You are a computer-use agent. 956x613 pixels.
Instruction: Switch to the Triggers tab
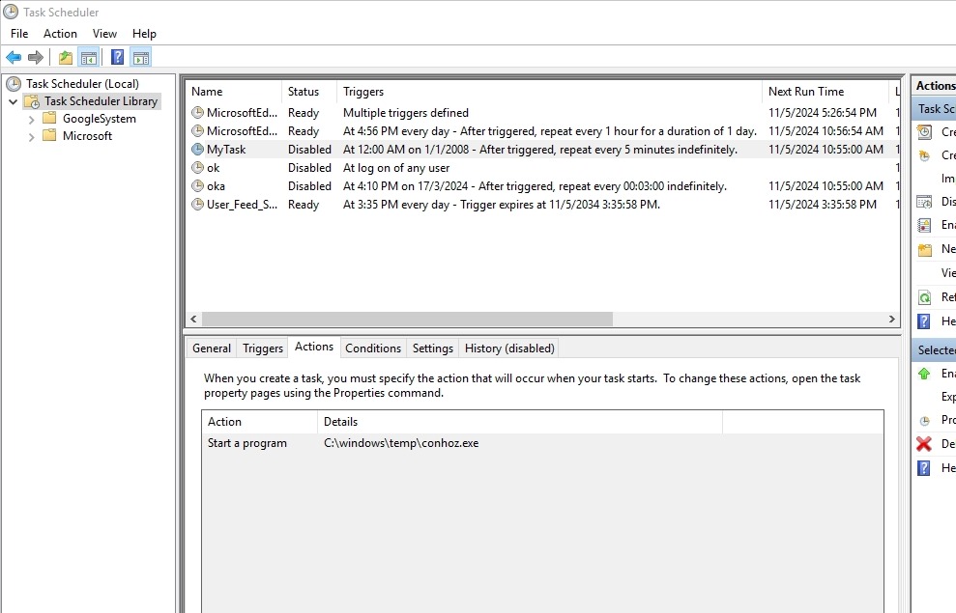(x=263, y=348)
